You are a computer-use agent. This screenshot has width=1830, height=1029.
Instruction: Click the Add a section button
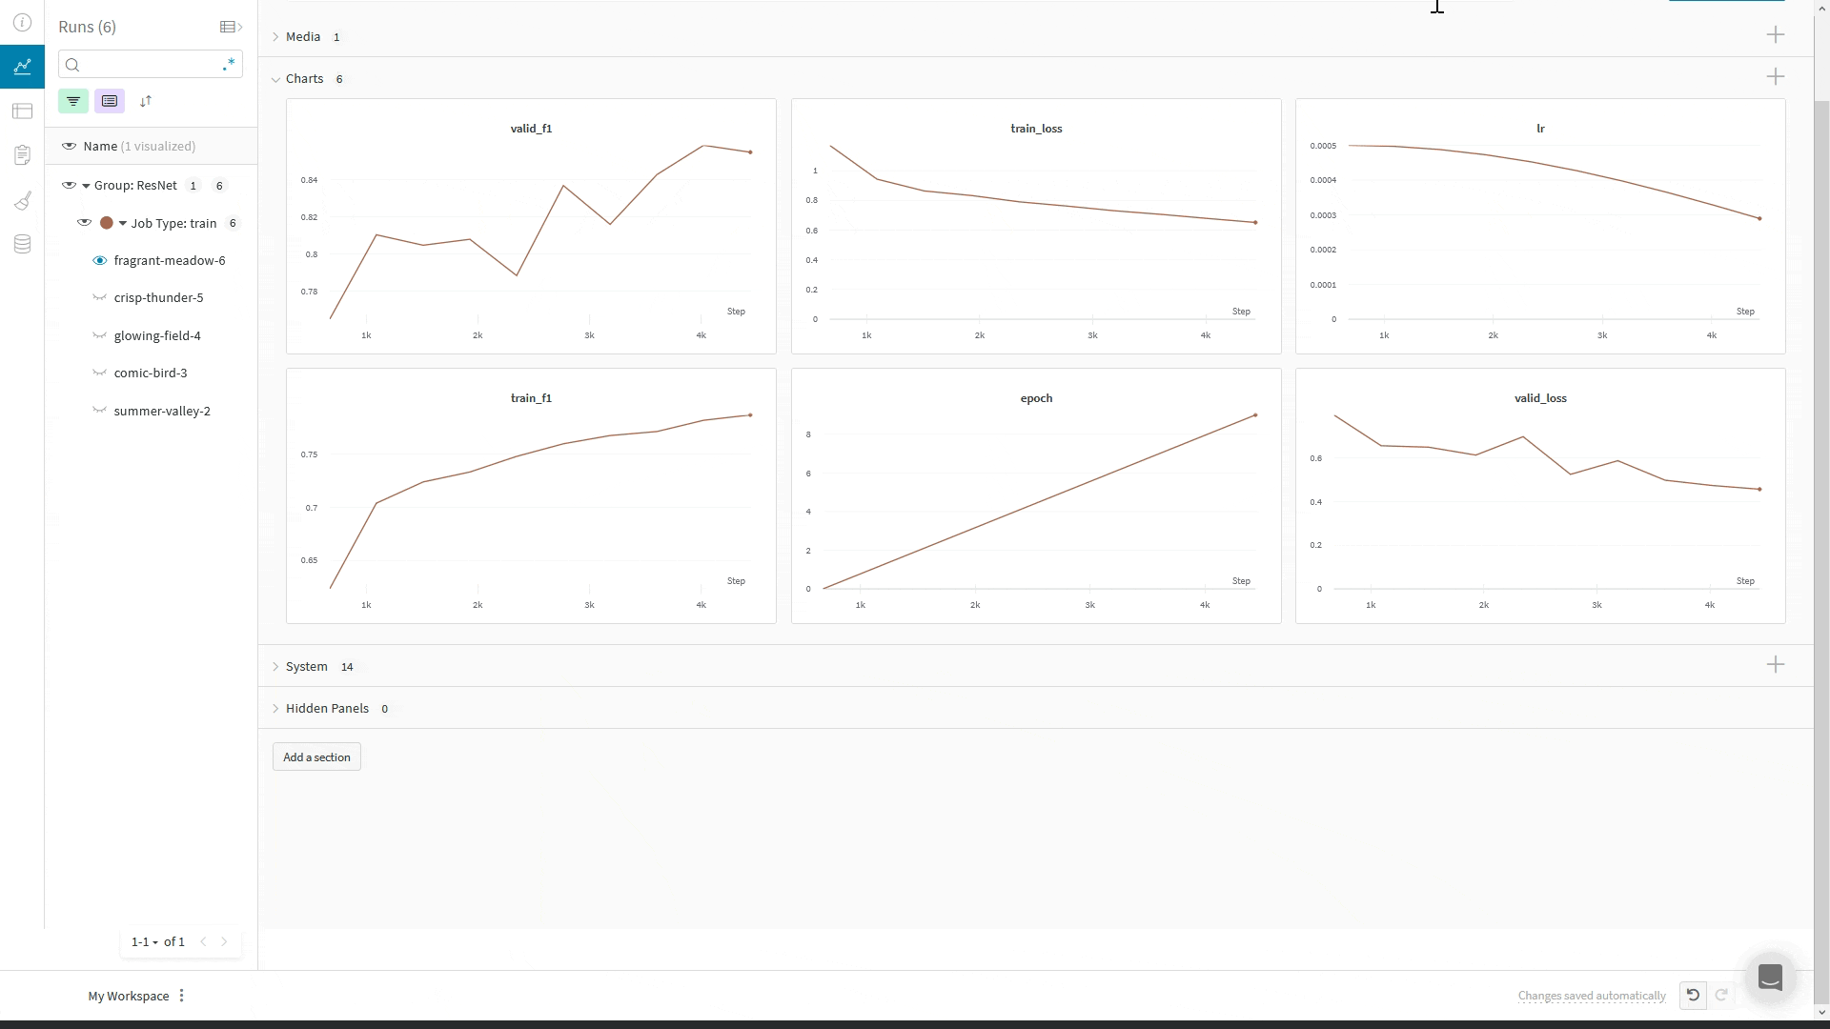[316, 757]
